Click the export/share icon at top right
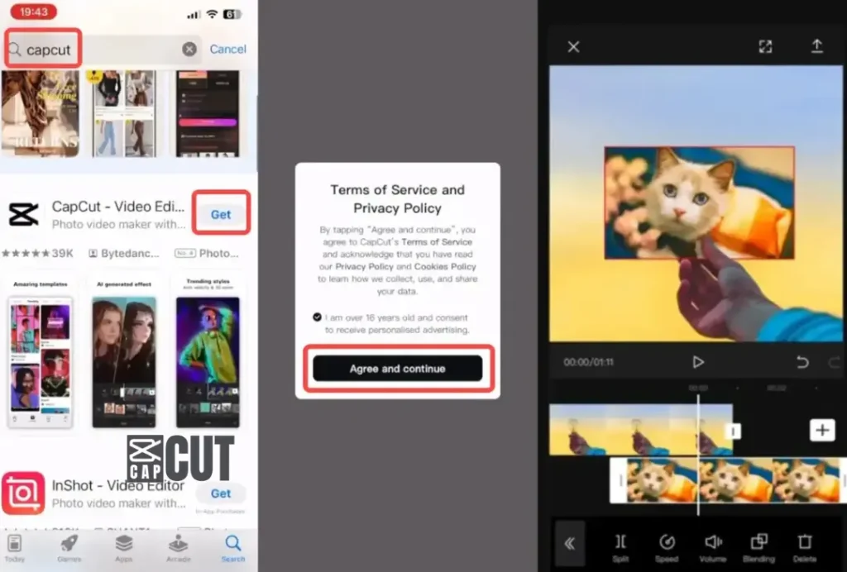Viewport: 847px width, 572px height. pos(818,46)
